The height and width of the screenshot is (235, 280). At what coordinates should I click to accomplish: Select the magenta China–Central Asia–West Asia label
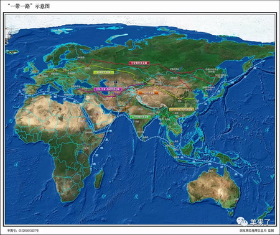point(108,89)
